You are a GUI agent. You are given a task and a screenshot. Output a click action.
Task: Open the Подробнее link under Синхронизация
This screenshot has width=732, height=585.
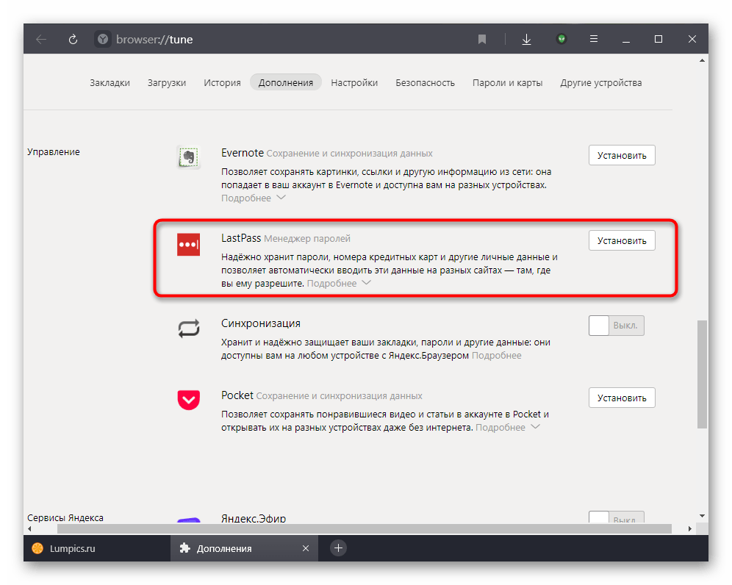[x=496, y=355]
